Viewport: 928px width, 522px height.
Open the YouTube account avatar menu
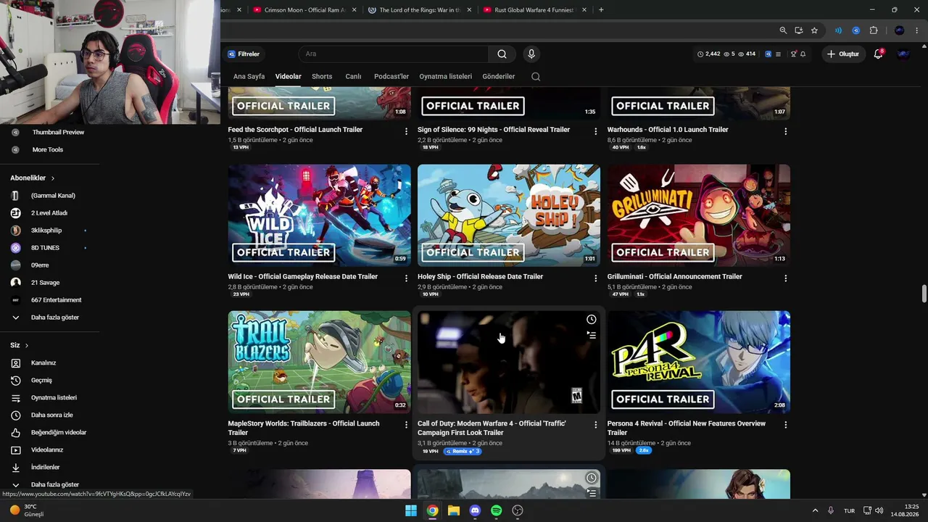click(903, 54)
